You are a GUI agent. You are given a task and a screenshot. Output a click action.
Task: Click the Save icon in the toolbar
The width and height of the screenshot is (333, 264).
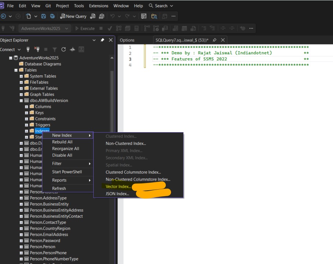[x=43, y=16]
